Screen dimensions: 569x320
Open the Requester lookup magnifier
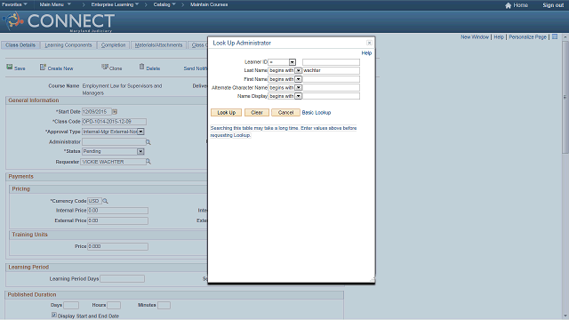[148, 162]
